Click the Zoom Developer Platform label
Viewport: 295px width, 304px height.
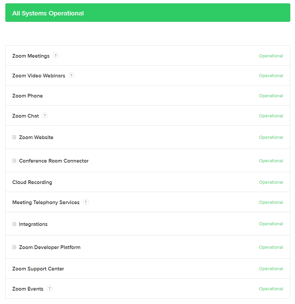[50, 247]
